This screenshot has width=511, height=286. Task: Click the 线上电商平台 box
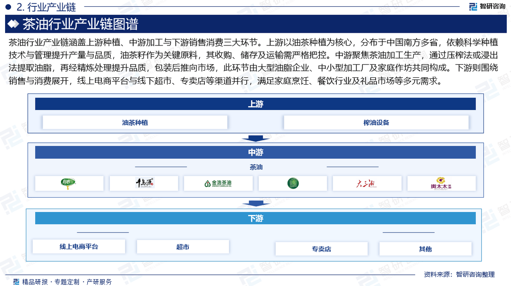79,246
